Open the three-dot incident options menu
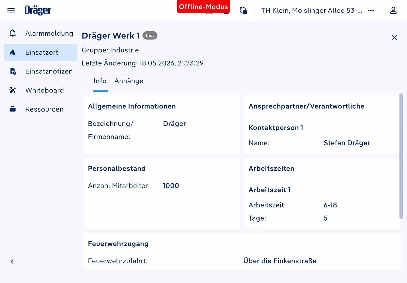Viewport: 407px width, 283px height. point(371,10)
